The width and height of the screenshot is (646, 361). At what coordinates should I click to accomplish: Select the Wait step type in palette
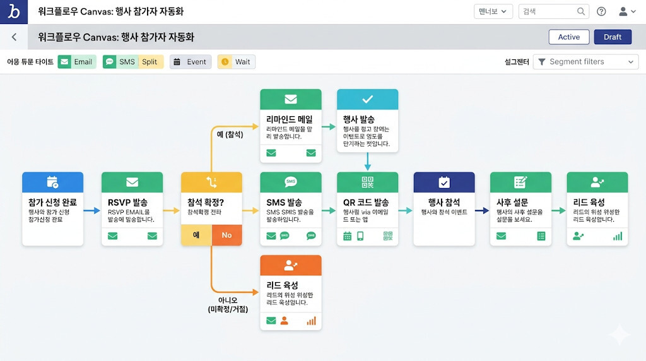[x=237, y=62]
